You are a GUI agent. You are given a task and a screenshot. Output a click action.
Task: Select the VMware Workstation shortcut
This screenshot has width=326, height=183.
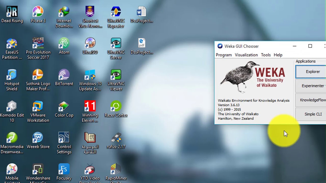tap(38, 112)
